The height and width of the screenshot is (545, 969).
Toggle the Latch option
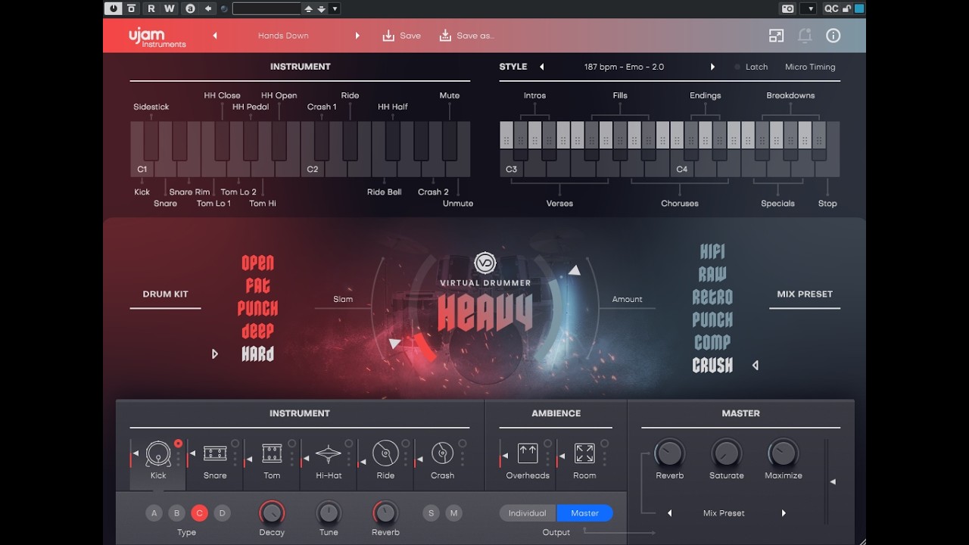[750, 67]
